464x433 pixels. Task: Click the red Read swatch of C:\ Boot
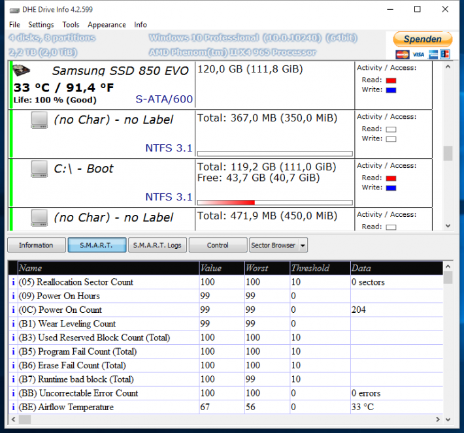(x=391, y=178)
